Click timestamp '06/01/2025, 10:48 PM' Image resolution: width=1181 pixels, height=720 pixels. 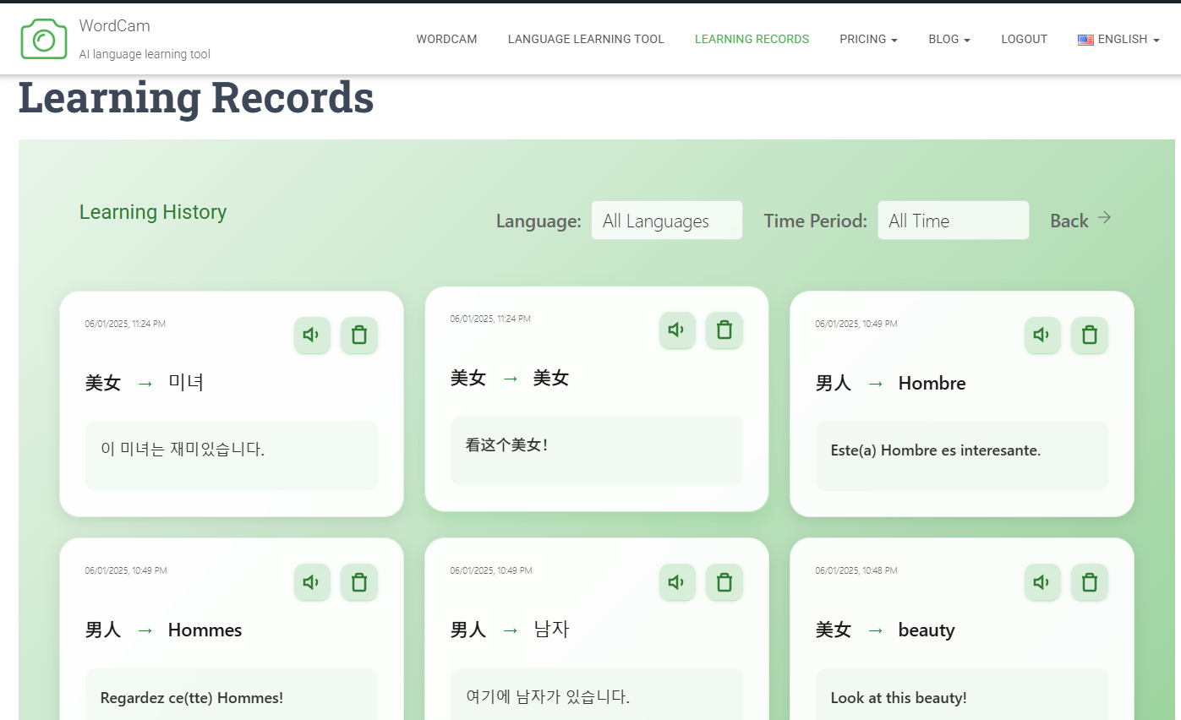tap(856, 570)
